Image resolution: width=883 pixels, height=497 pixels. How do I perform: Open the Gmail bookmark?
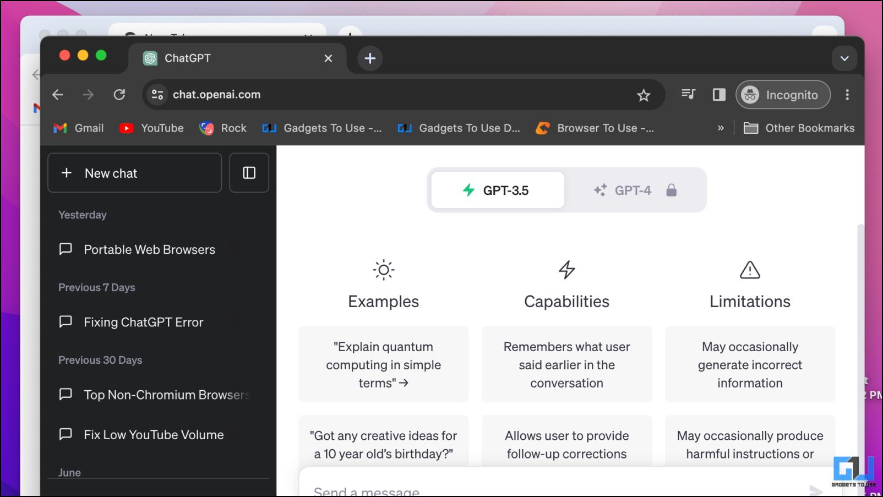click(x=79, y=128)
